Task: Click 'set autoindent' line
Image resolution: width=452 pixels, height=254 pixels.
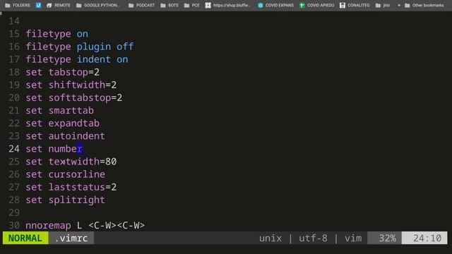Action: pyautogui.click(x=66, y=136)
